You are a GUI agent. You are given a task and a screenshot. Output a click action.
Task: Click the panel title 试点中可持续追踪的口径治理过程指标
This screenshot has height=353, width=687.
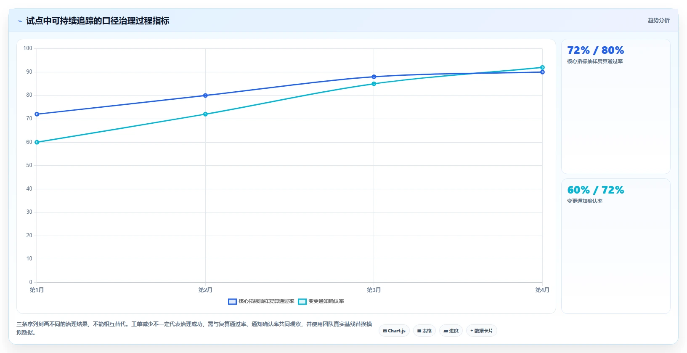coord(98,21)
